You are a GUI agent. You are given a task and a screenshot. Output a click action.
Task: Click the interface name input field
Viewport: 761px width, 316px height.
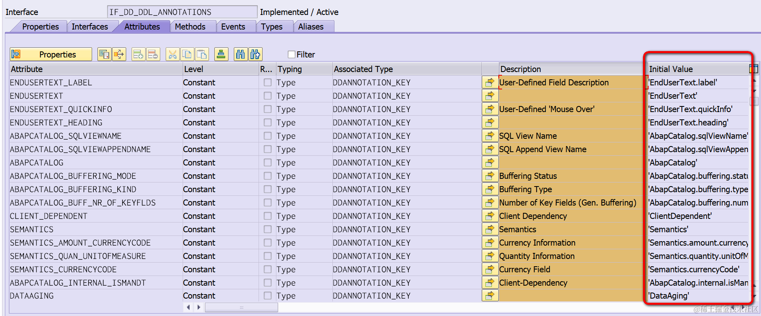pyautogui.click(x=182, y=12)
